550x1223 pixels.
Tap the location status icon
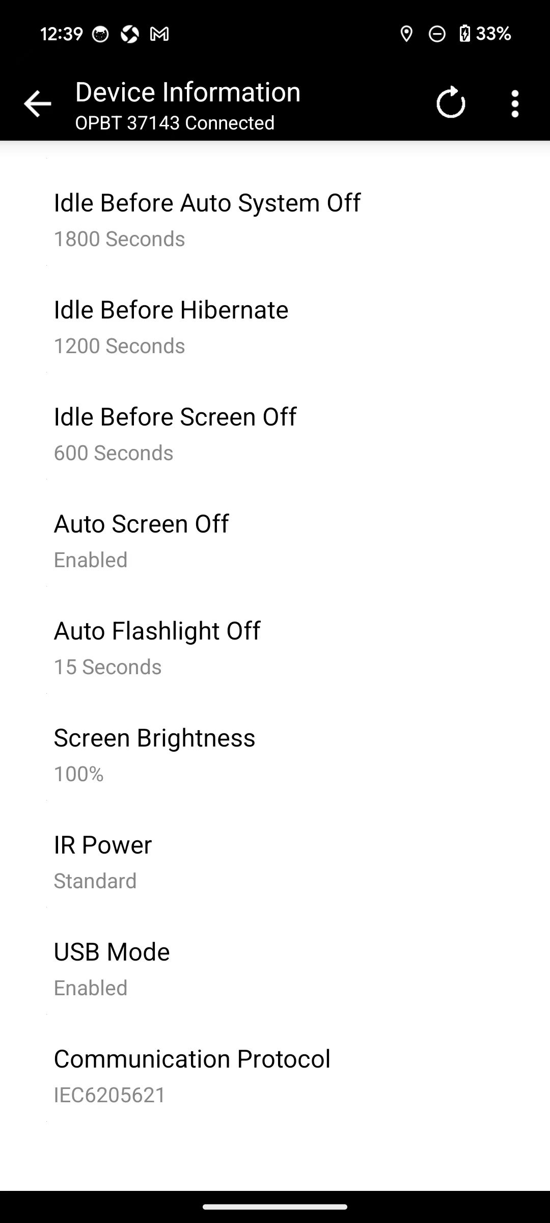[x=406, y=34]
